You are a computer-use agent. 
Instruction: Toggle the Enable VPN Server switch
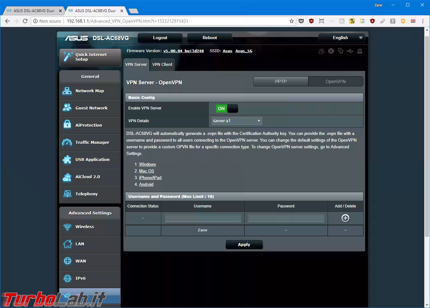tap(227, 108)
